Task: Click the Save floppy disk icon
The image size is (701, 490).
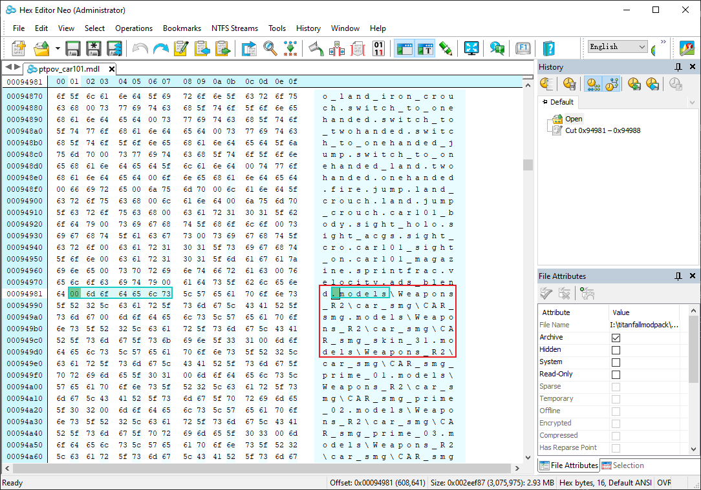Action: [73, 48]
